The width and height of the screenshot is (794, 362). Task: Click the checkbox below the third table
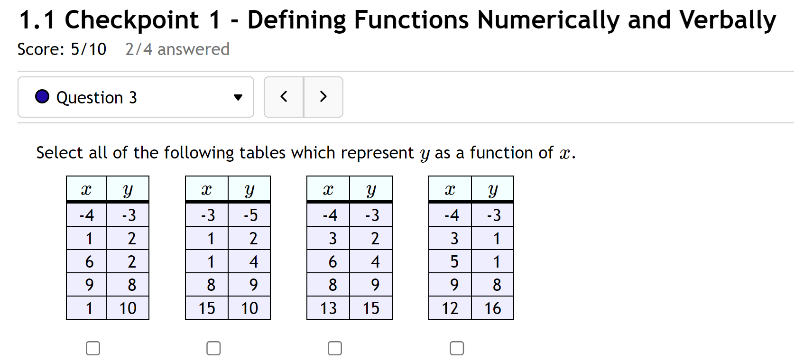(335, 348)
